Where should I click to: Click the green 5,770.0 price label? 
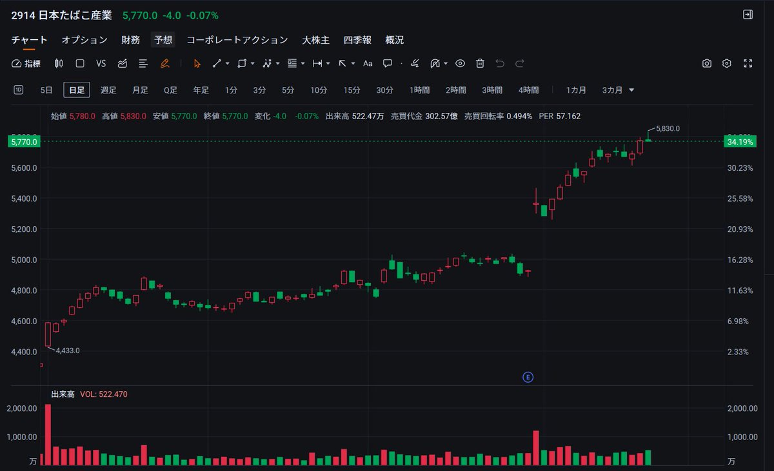(x=25, y=141)
